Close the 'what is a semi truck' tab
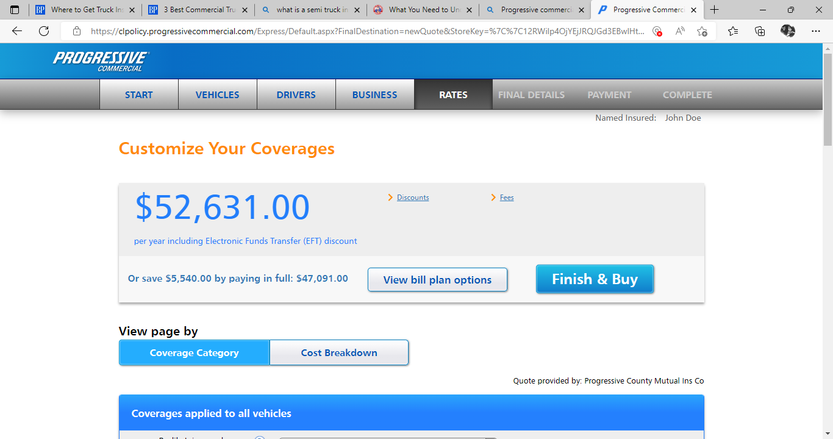Image resolution: width=833 pixels, height=439 pixels. [357, 10]
